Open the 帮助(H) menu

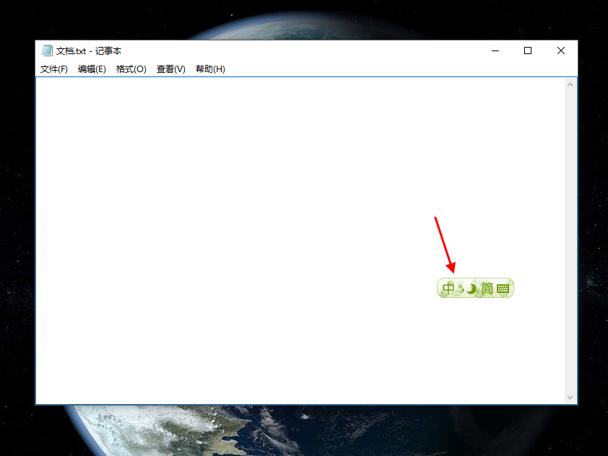[x=210, y=69]
